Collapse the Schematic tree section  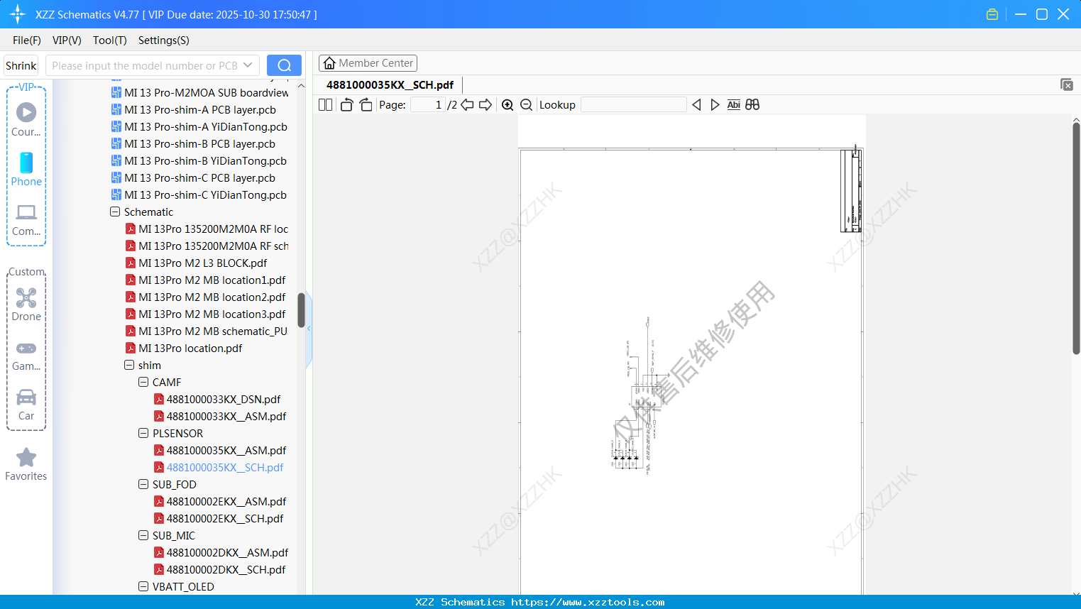tap(114, 212)
